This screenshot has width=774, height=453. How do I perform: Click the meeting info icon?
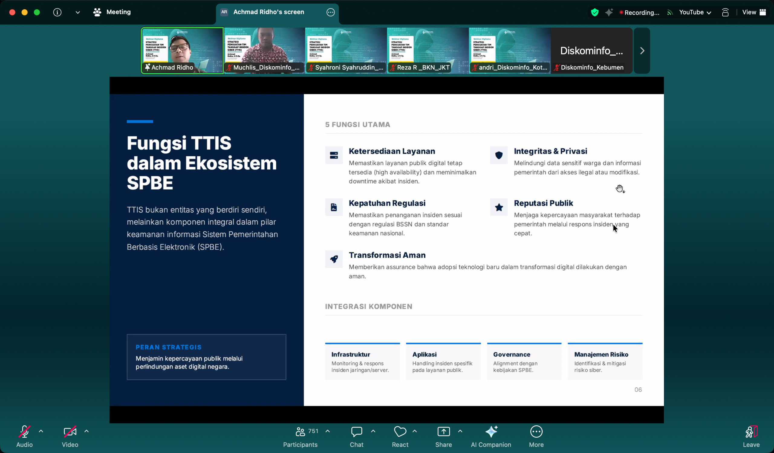tap(57, 12)
